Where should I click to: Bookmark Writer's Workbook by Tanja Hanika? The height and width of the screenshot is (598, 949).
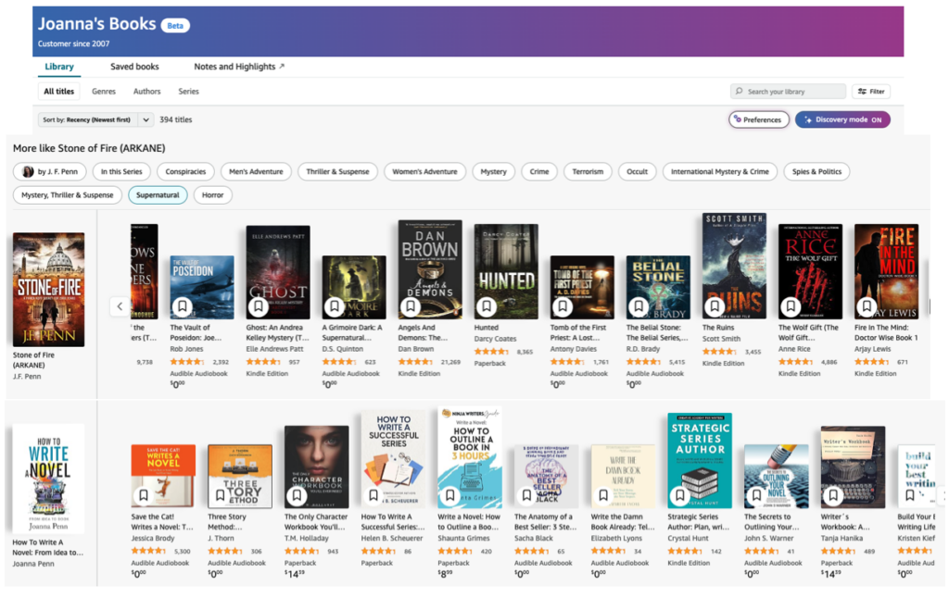(833, 495)
